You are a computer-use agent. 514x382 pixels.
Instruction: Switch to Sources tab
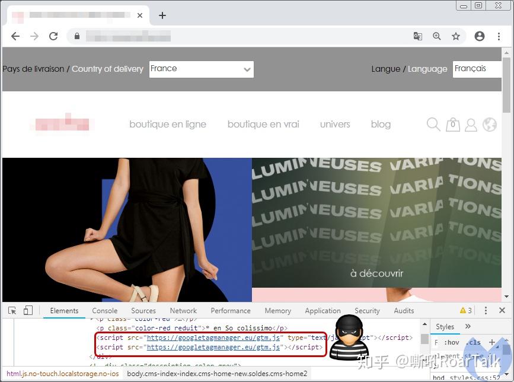tap(143, 310)
